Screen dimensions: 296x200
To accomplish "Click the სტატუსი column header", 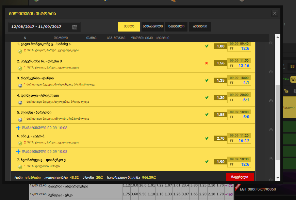I will 163,38.
